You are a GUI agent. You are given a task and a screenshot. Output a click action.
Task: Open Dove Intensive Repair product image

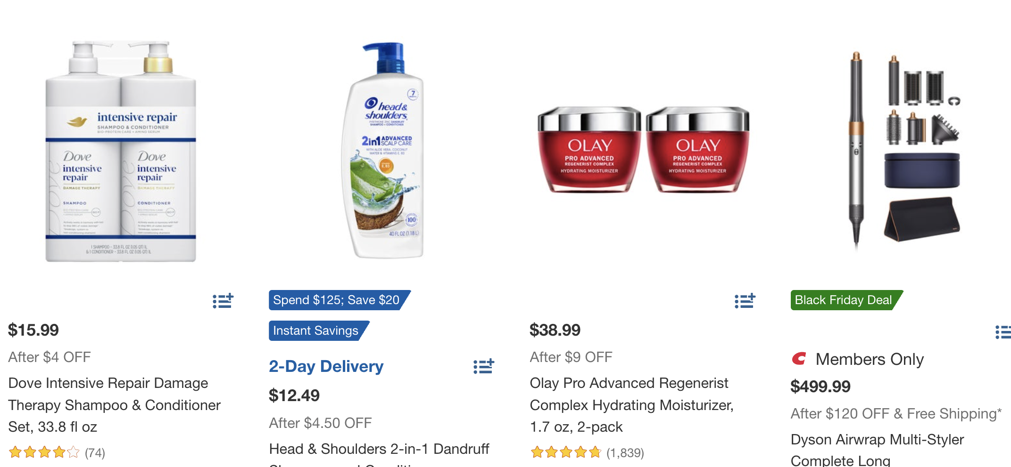coord(121,151)
